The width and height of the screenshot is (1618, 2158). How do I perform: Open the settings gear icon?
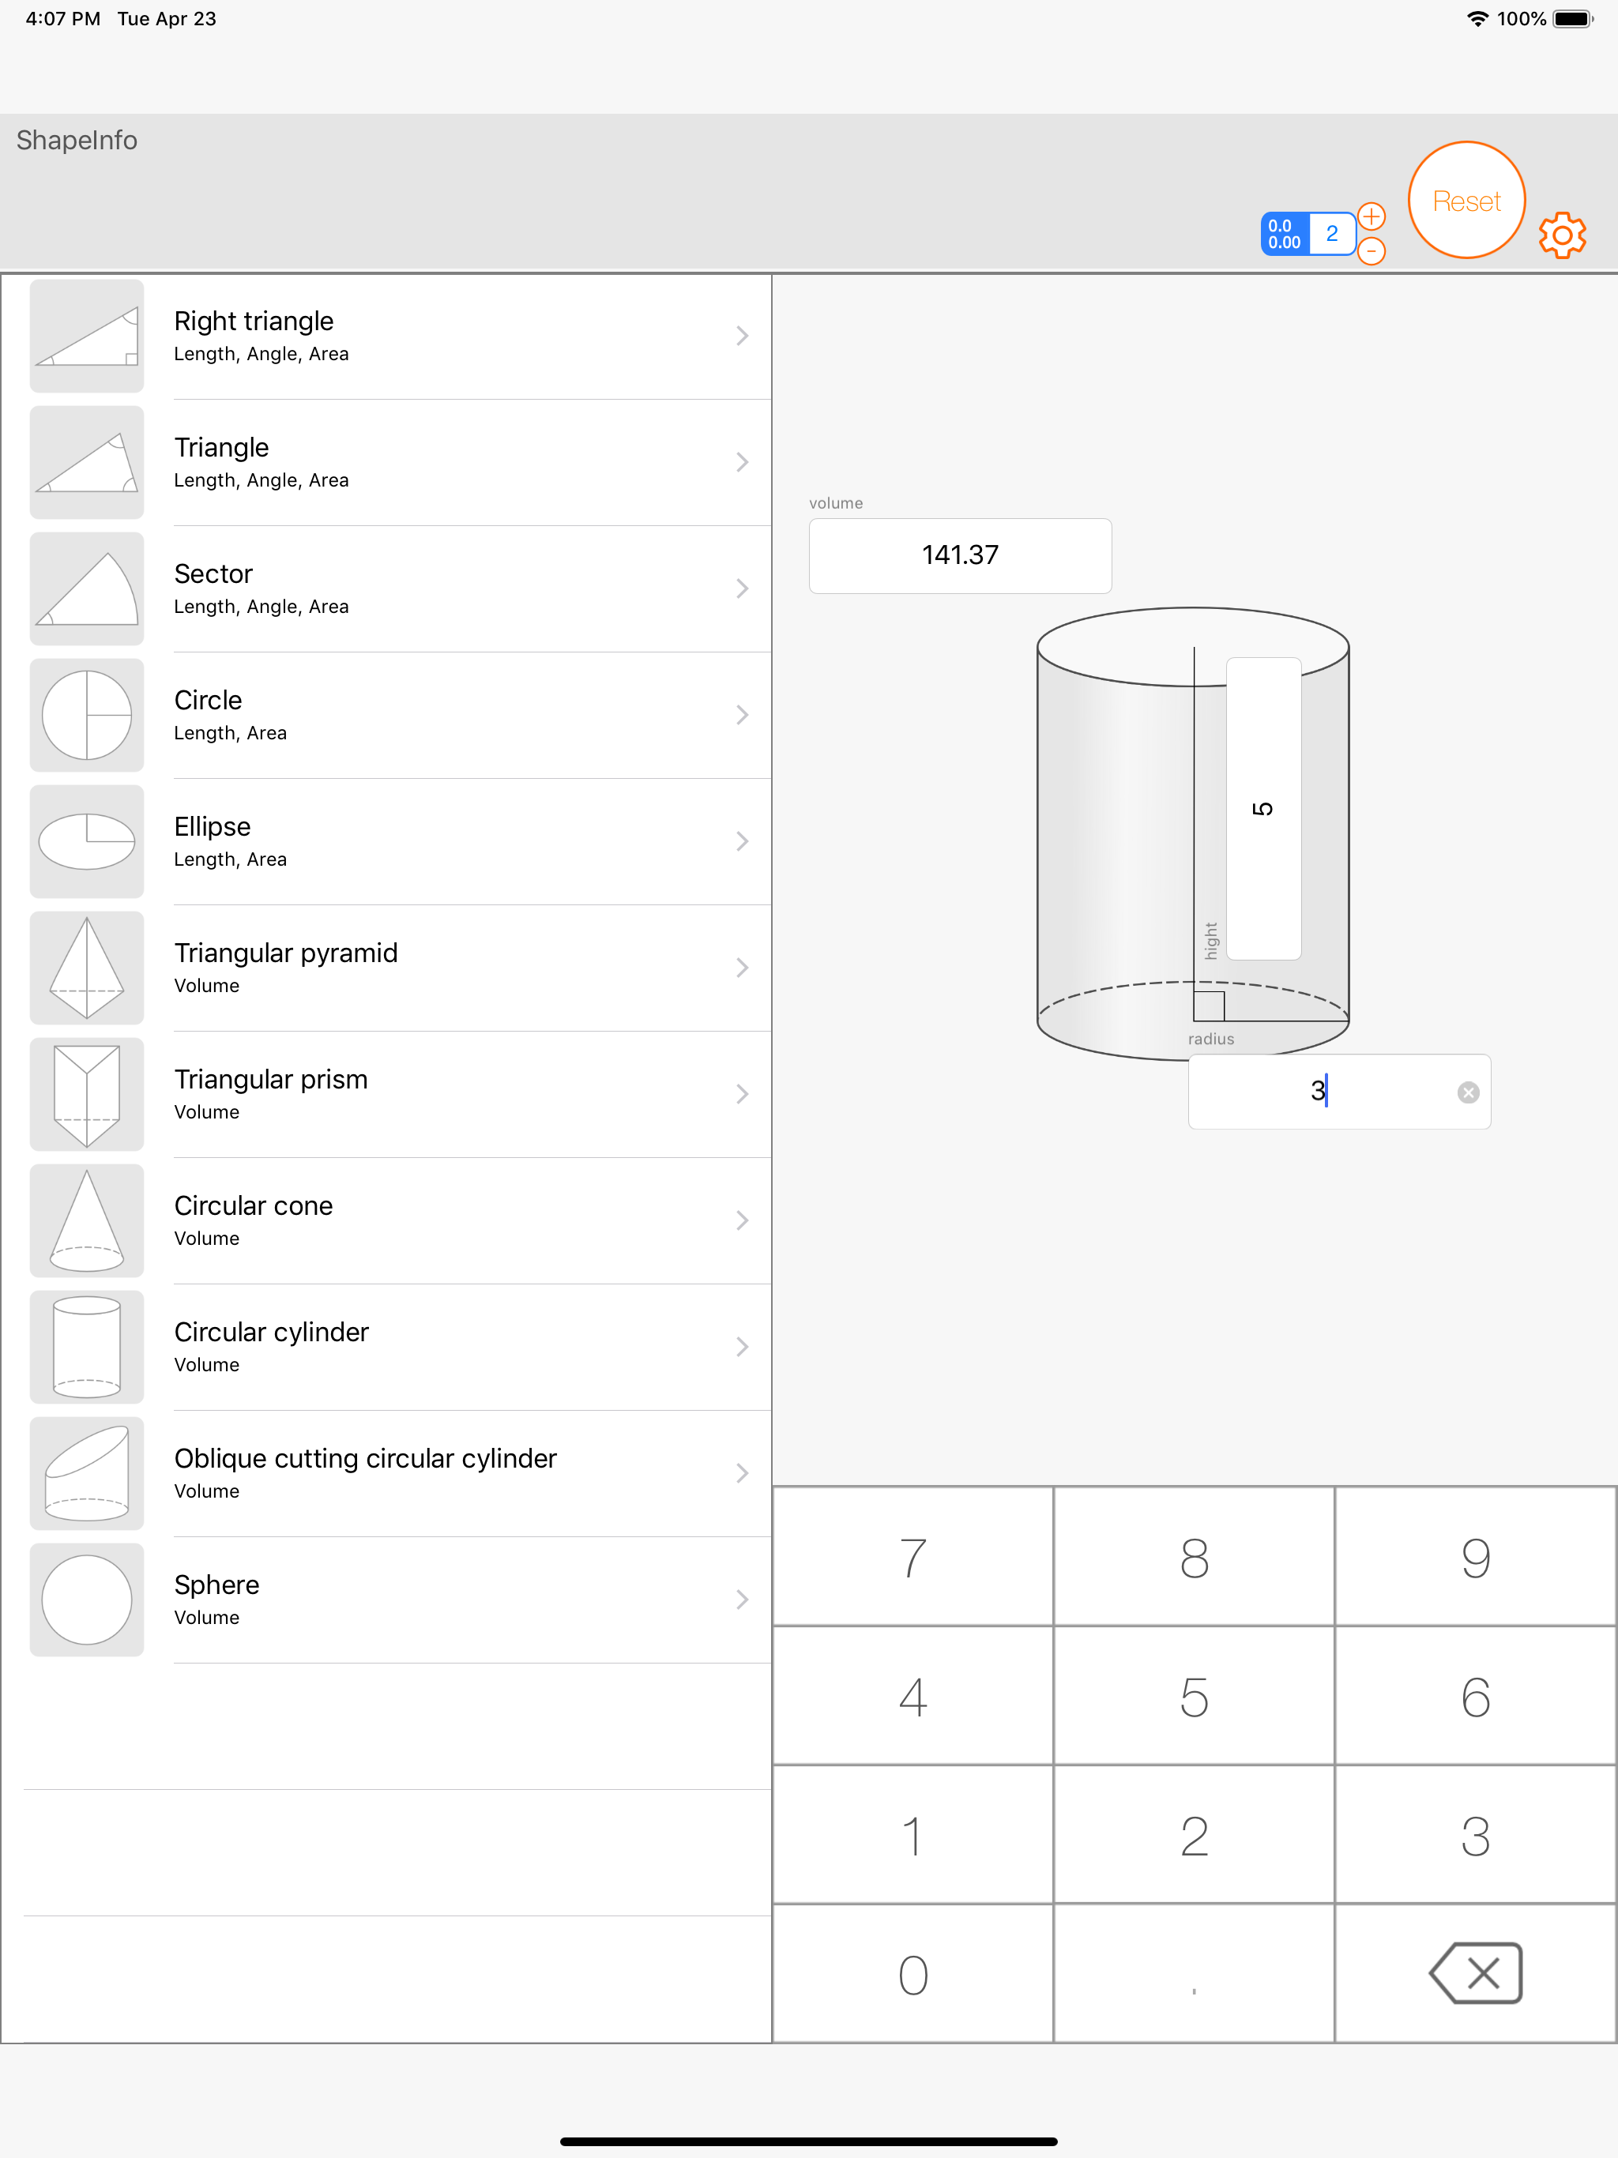[x=1561, y=235]
